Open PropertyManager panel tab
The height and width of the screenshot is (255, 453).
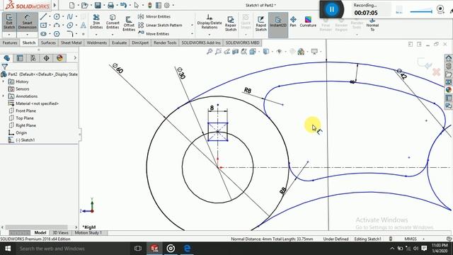click(20, 58)
